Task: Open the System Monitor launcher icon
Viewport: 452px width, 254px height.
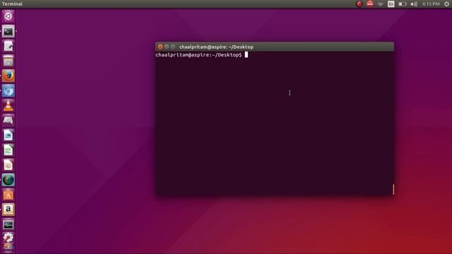Action: 8,224
